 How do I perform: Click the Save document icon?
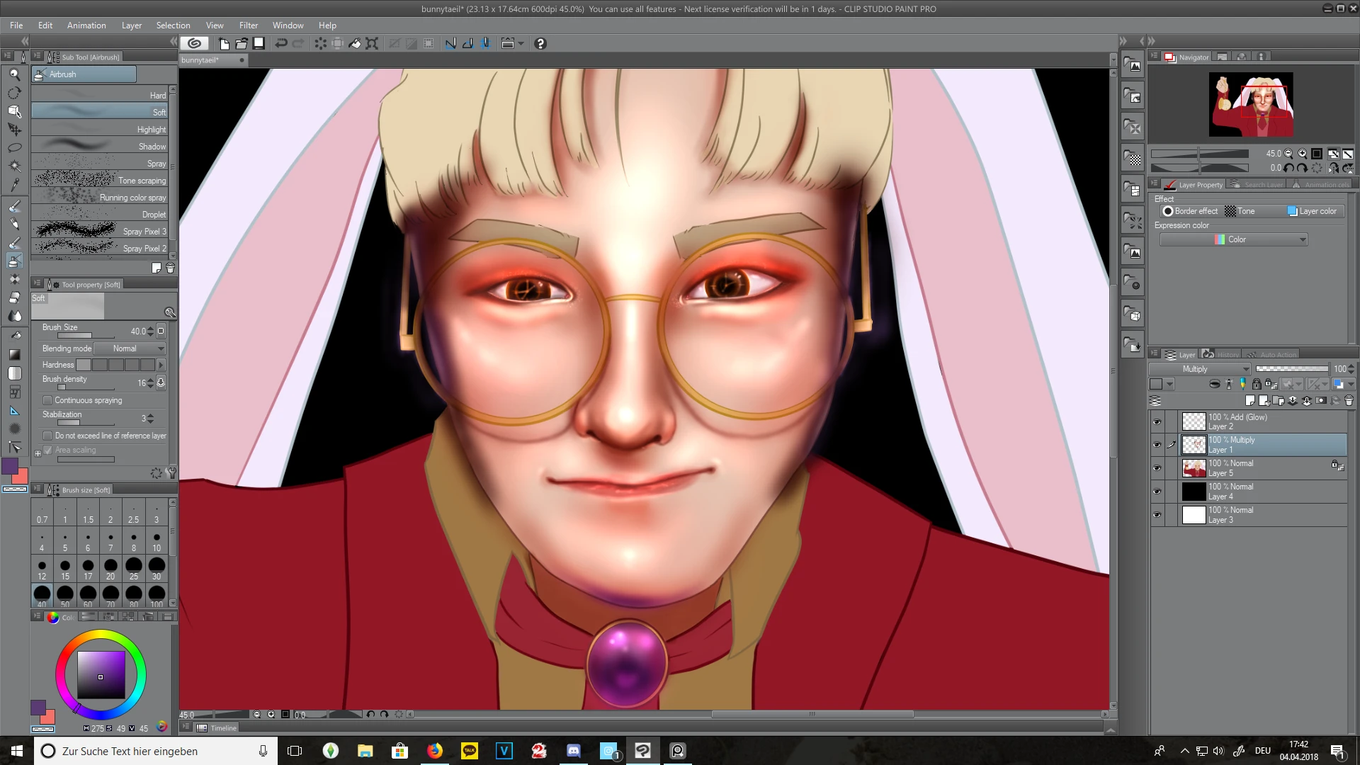click(259, 44)
